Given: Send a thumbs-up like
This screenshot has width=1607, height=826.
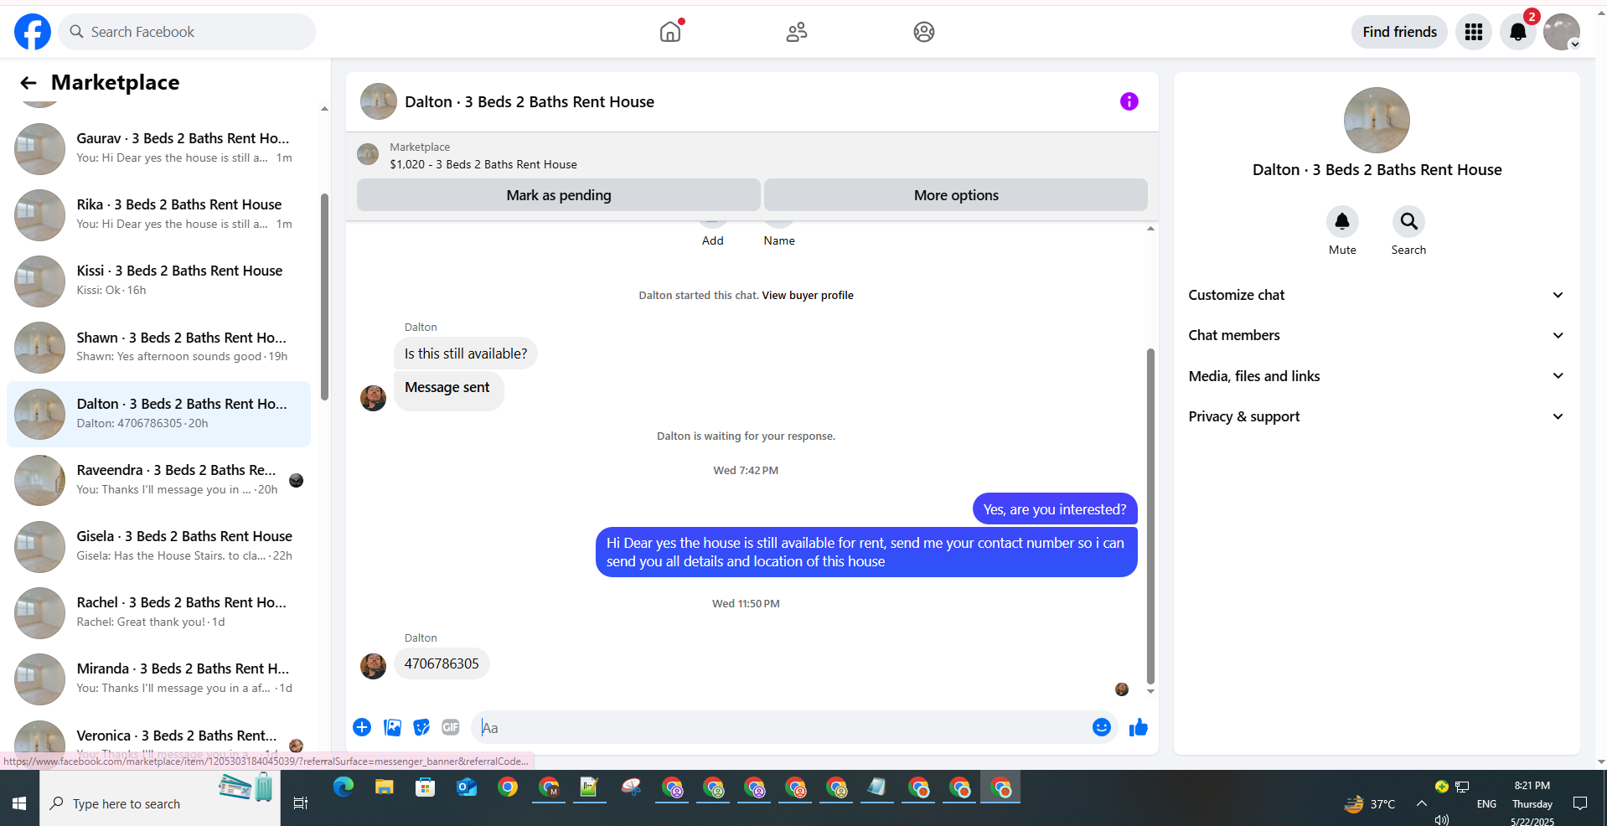Looking at the screenshot, I should coord(1138,727).
